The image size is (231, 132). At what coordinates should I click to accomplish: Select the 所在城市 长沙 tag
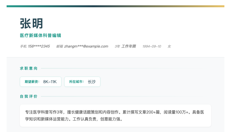pyautogui.click(x=82, y=82)
